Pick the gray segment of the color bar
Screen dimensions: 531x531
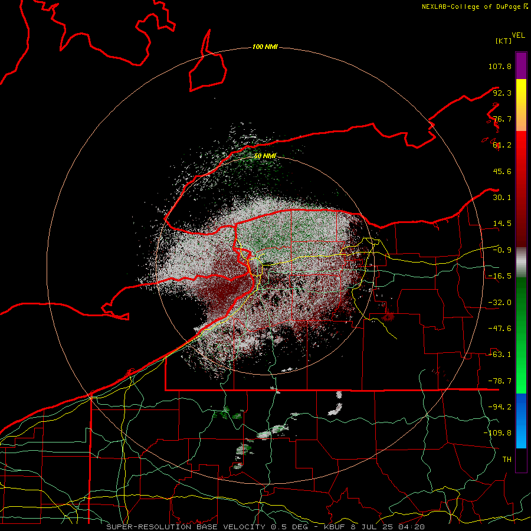click(x=521, y=263)
